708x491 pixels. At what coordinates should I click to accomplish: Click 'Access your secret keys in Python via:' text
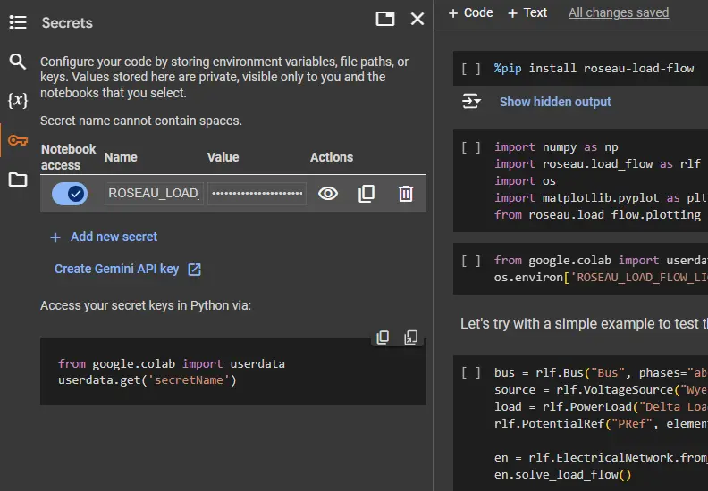coord(146,305)
